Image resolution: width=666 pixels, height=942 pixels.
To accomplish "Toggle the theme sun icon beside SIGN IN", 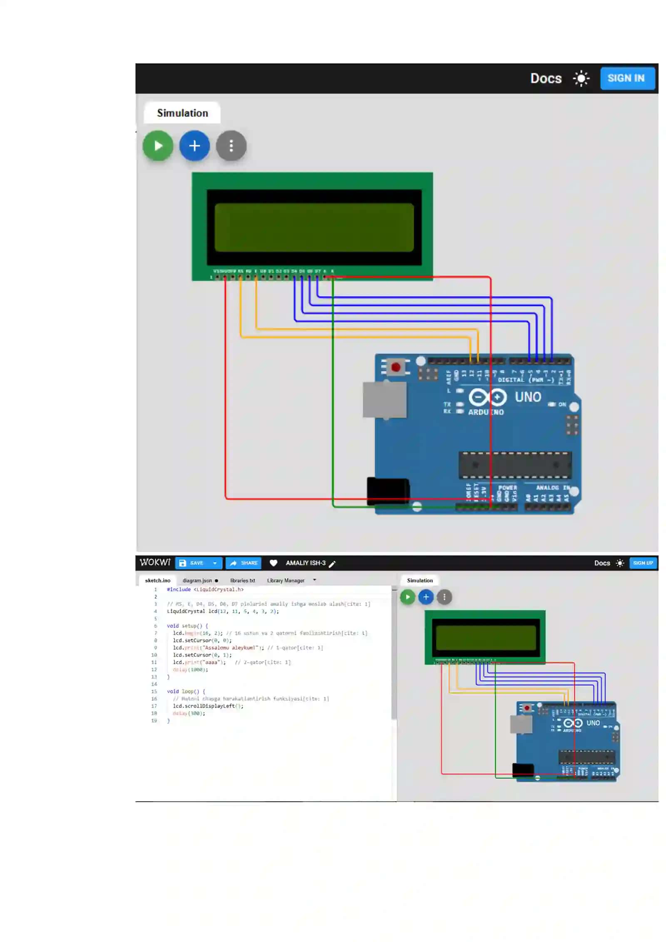I will (581, 78).
